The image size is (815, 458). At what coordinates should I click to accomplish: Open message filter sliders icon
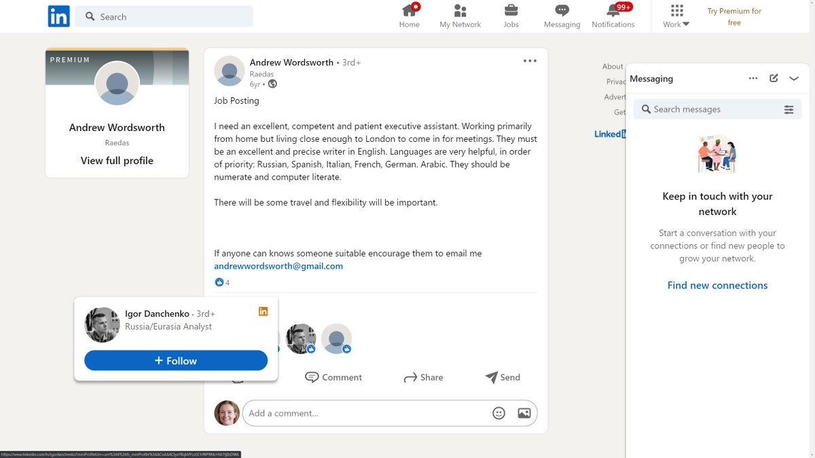tap(789, 109)
